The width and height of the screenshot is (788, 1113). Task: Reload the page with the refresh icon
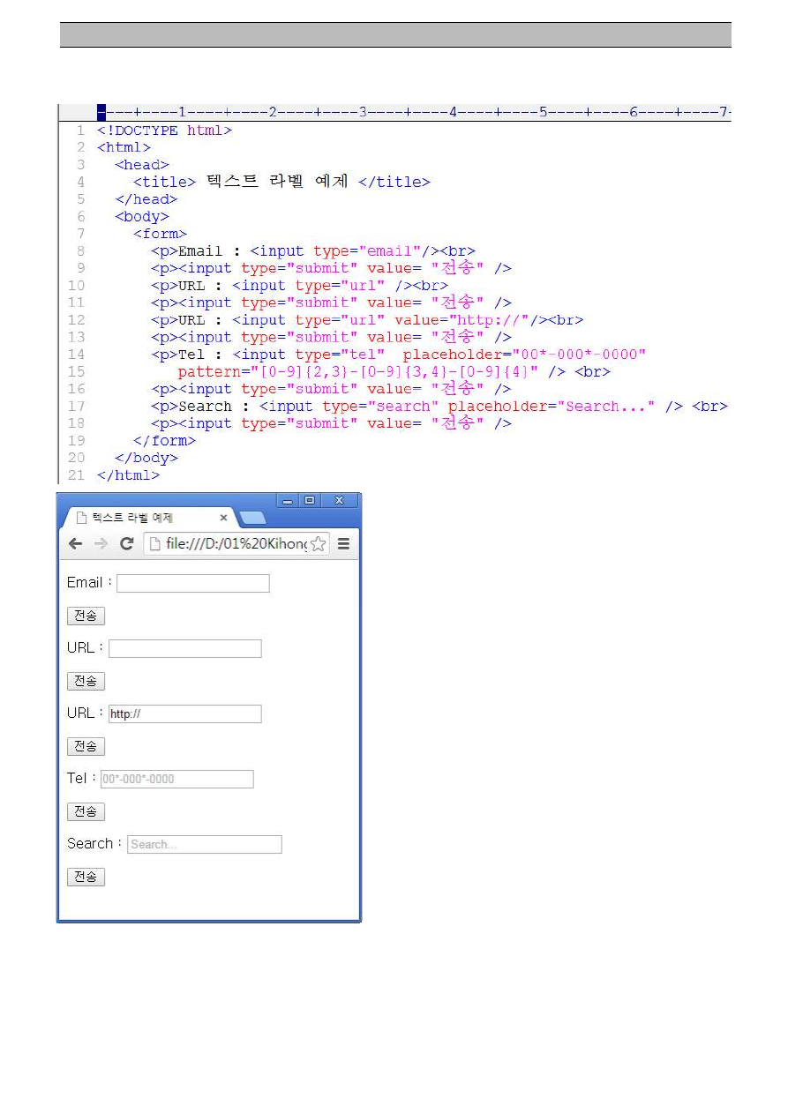[127, 544]
